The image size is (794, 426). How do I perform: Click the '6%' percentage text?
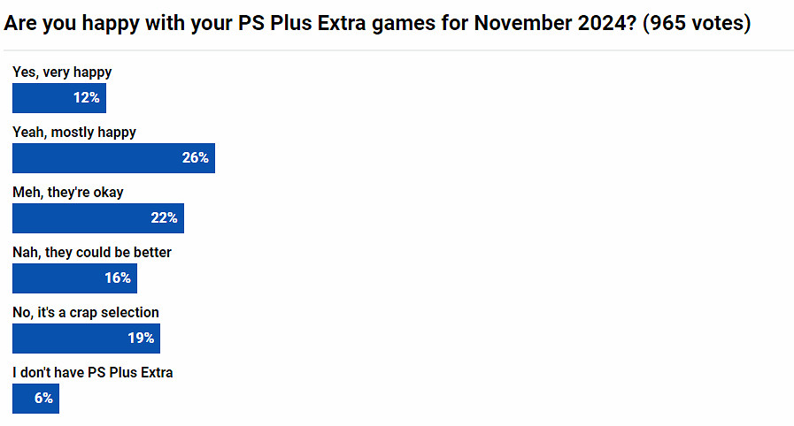[43, 399]
